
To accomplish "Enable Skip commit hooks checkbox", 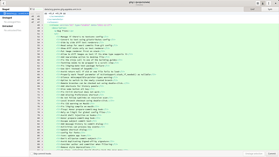I will click(32, 153).
